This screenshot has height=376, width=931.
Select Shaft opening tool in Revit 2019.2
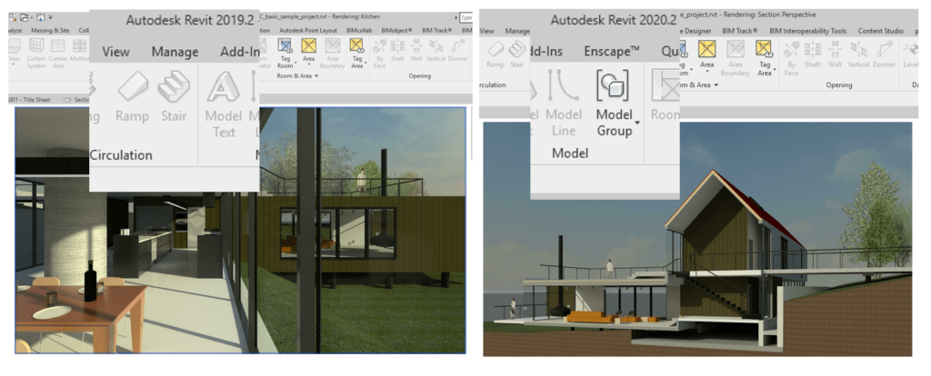tap(397, 51)
